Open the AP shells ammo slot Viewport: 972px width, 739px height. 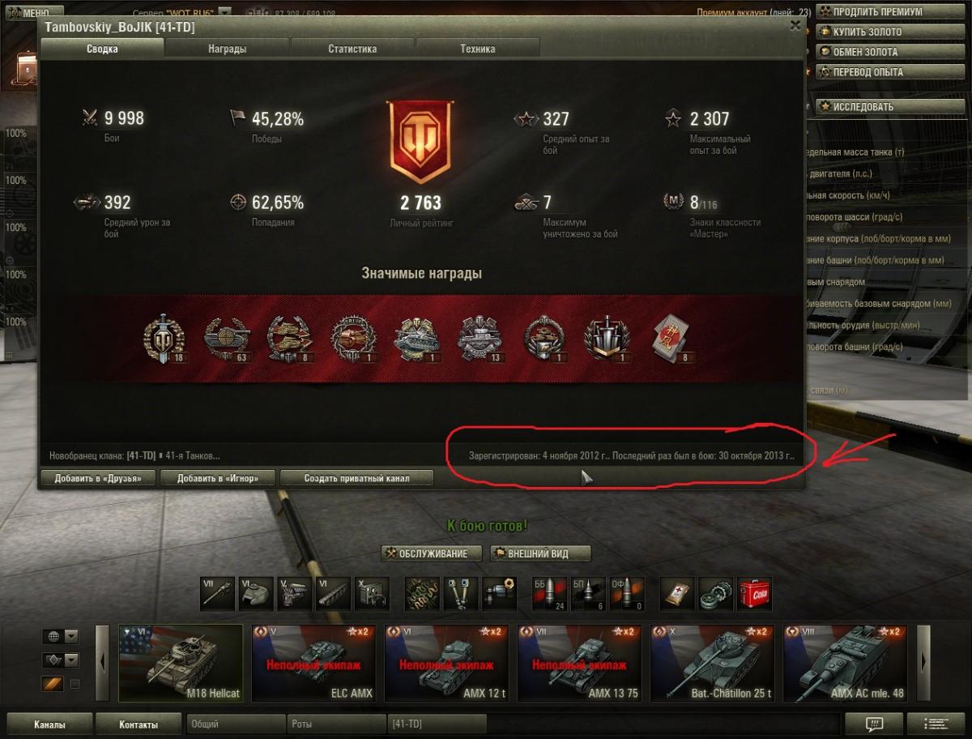(x=549, y=594)
